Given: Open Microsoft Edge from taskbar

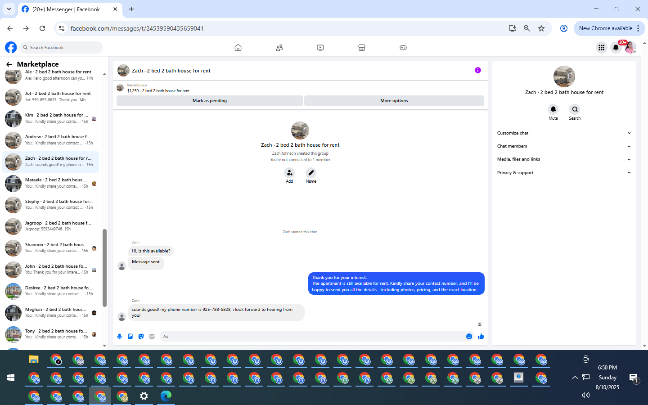Looking at the screenshot, I should (x=166, y=396).
